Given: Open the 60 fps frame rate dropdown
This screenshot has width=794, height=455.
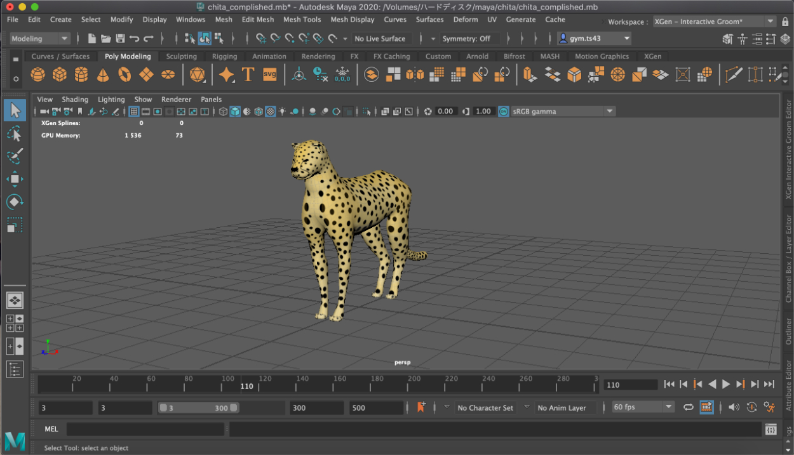Looking at the screenshot, I should coord(668,407).
